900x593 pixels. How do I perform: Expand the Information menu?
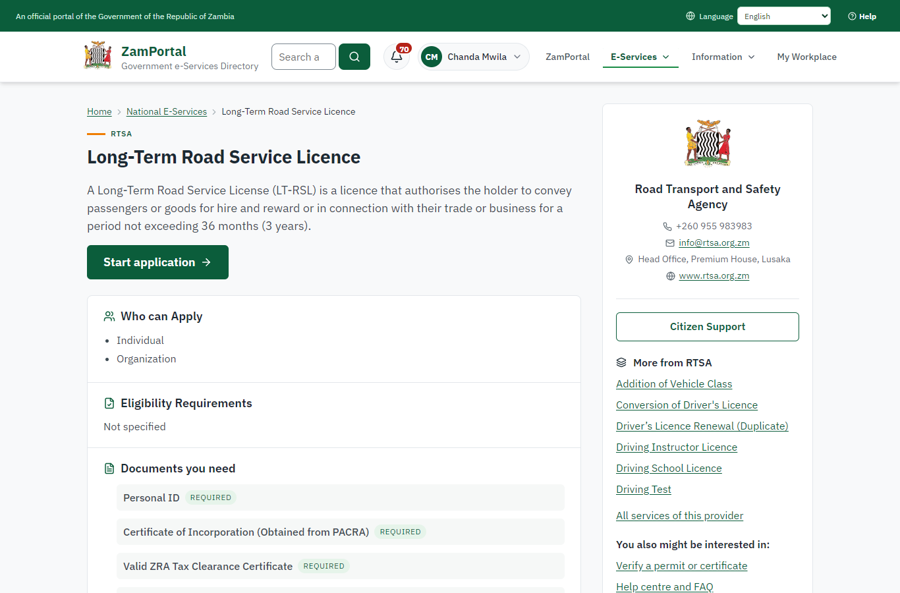(723, 57)
